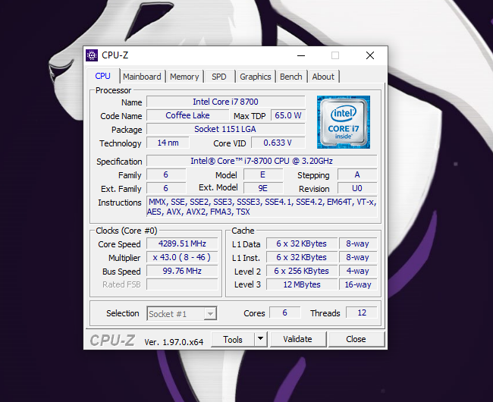This screenshot has height=402, width=493.
Task: Click the L1 Data '6 x 32 KBytes' value
Action: 302,243
